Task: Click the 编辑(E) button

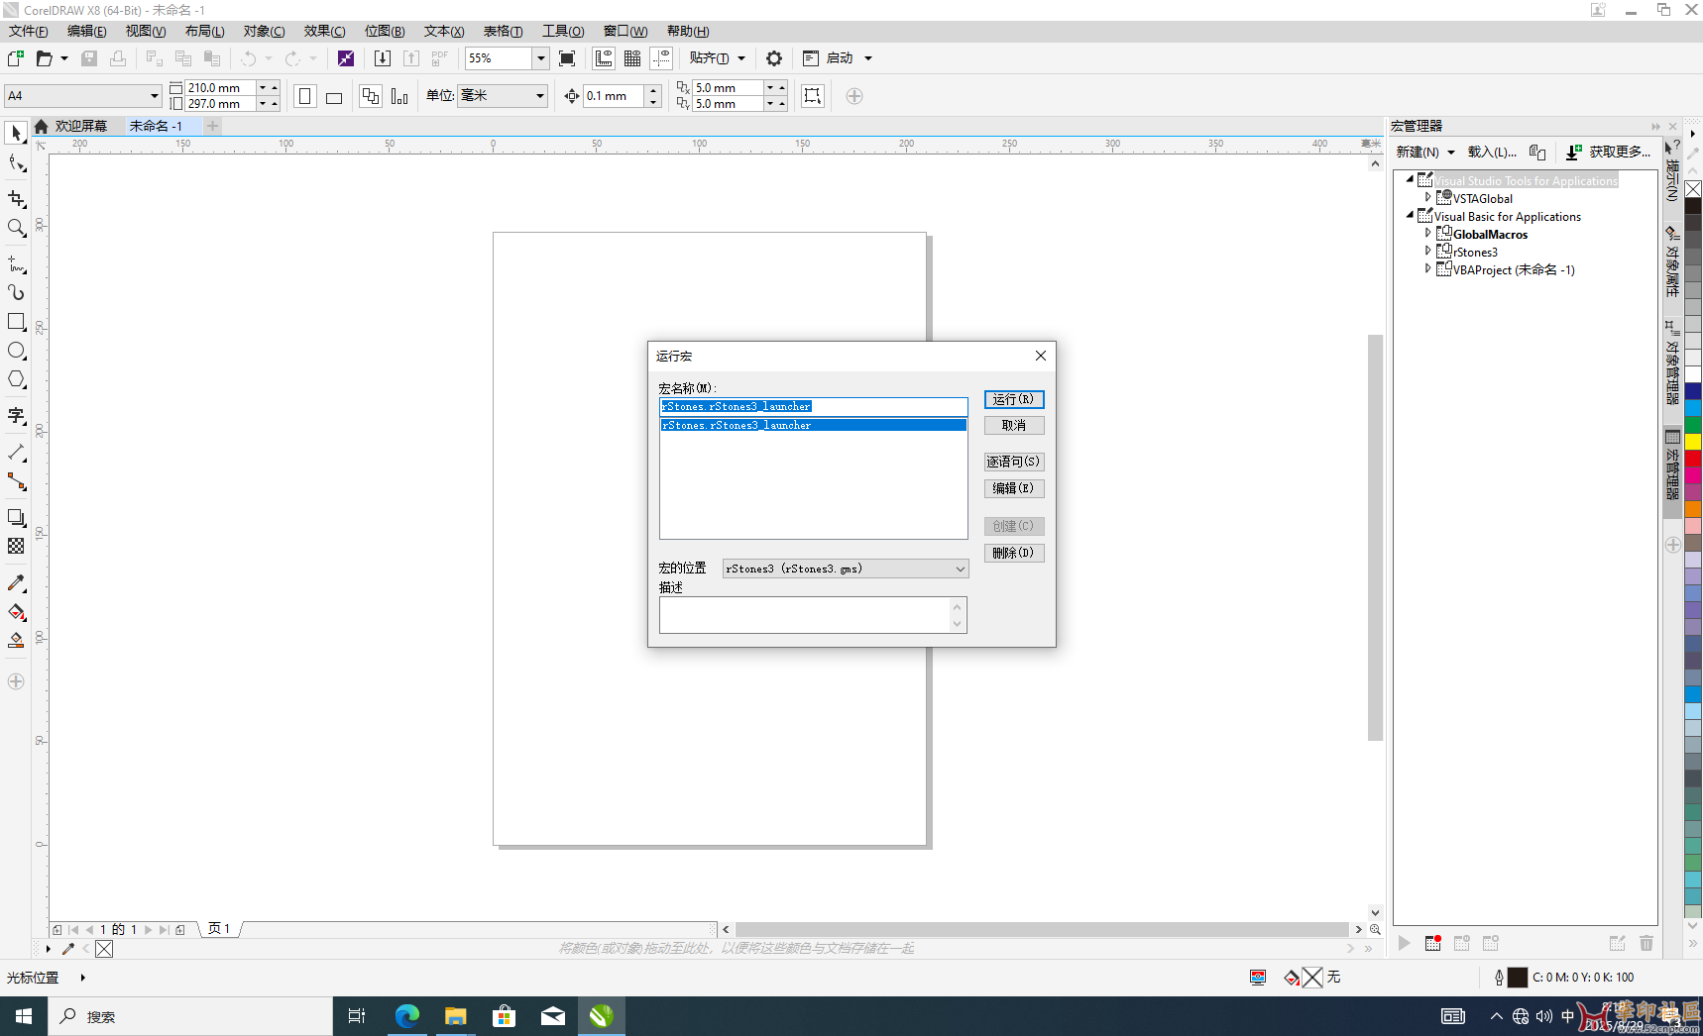Action: point(1014,488)
